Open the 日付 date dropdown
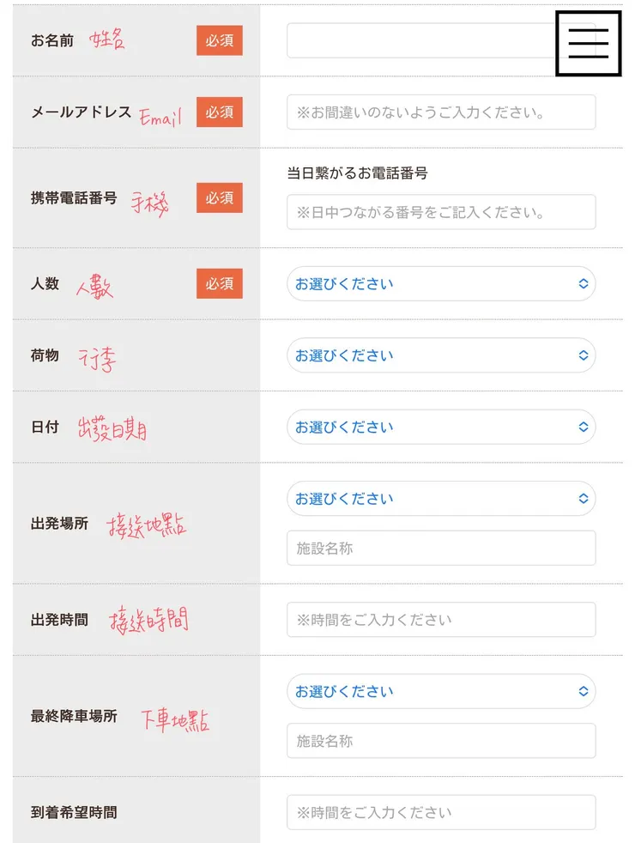635x843 pixels. (441, 427)
